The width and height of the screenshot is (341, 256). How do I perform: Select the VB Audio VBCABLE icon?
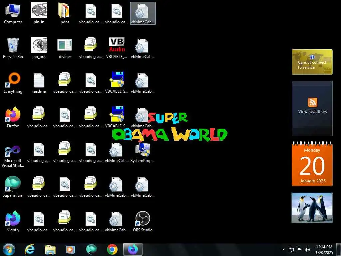point(117,48)
